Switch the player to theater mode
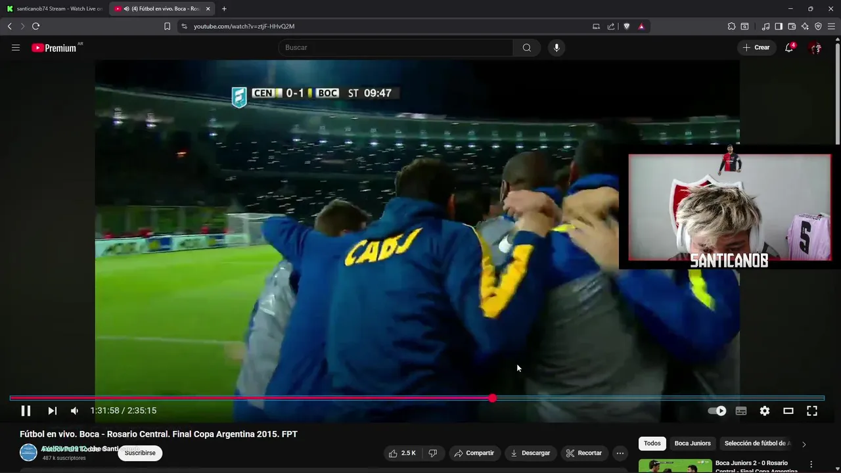Viewport: 841px width, 473px height. [788, 411]
